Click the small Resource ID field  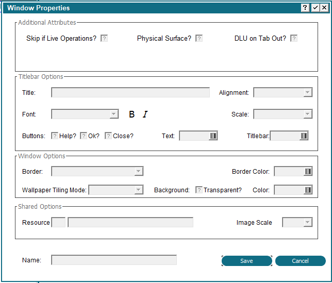click(58, 223)
